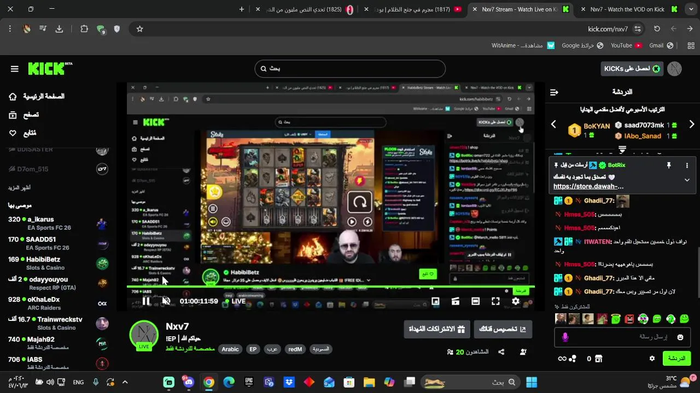Open the YouTube bookmark
Screen dimensions: 700x393
point(627,46)
